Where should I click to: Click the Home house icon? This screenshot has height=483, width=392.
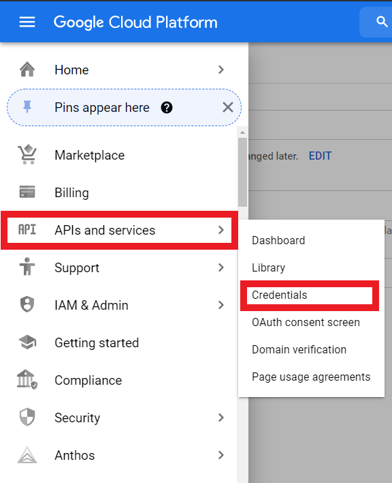(x=27, y=70)
